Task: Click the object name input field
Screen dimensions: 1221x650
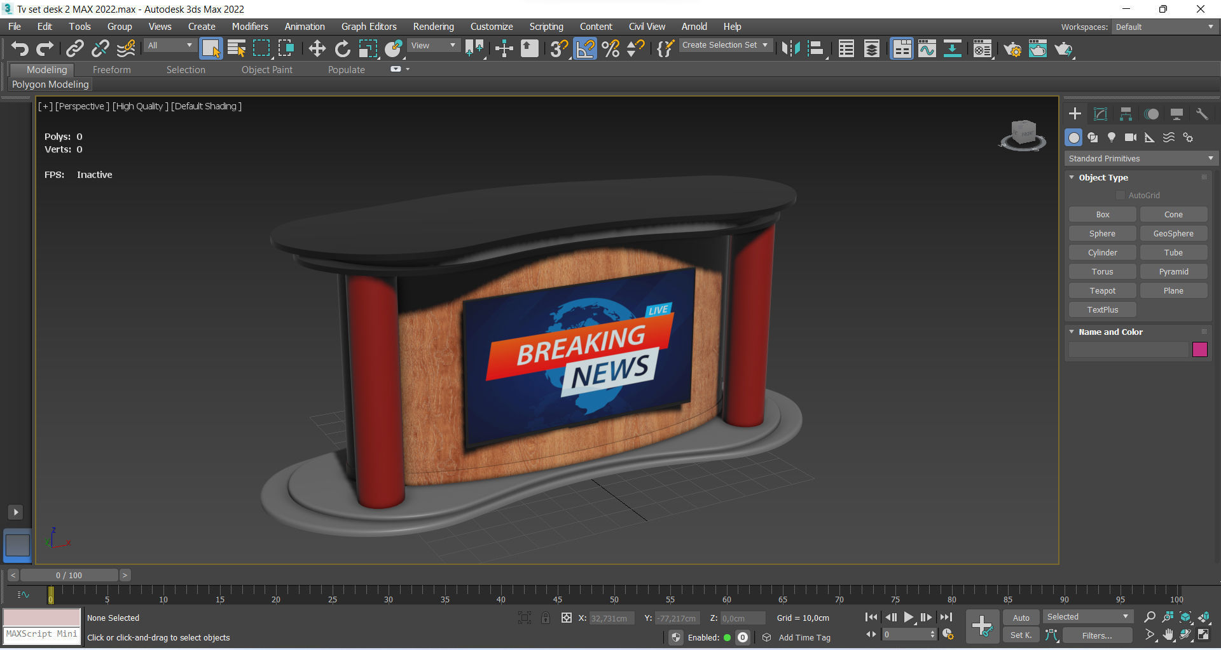Action: pyautogui.click(x=1128, y=349)
